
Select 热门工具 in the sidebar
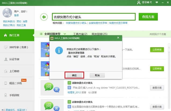[x=17, y=35]
